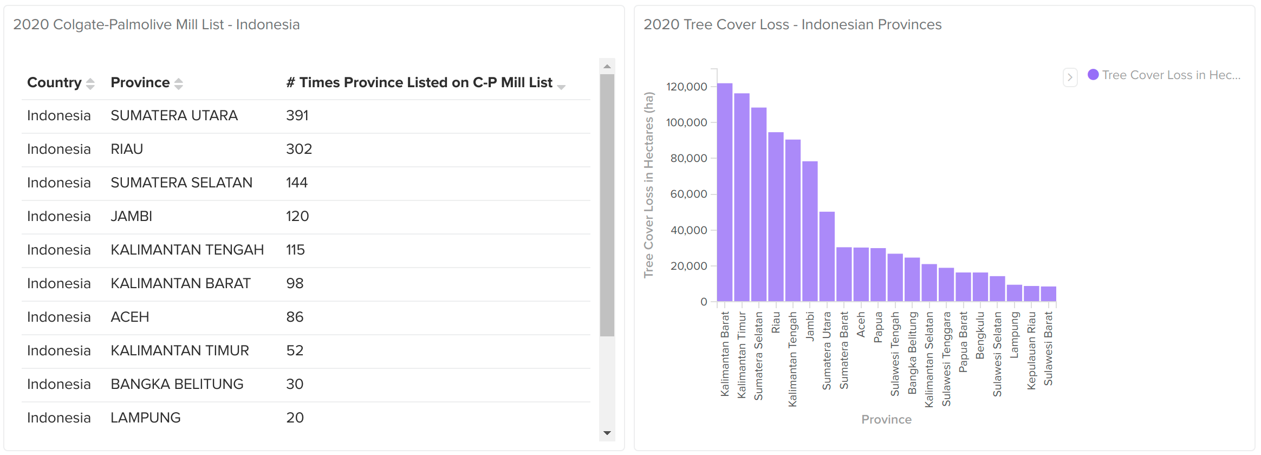Viewport: 1261px width, 455px height.
Task: Click the LAMPUNG province cell
Action: (x=145, y=418)
